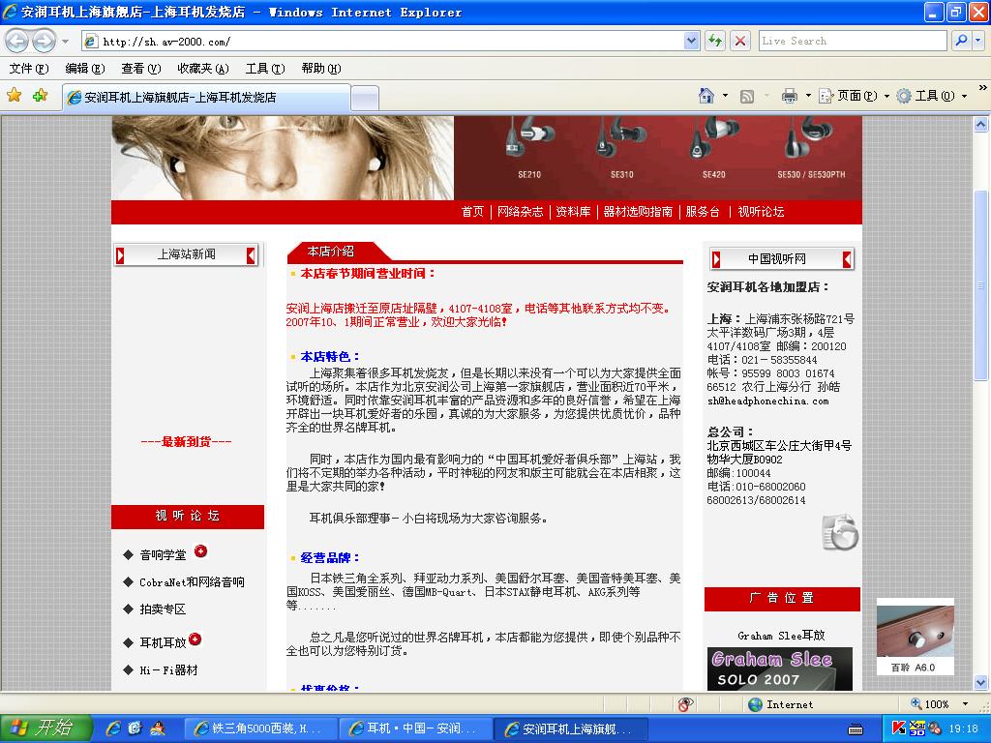Click the vertical scrollbar thumb
The height and width of the screenshot is (743, 991).
point(981,285)
